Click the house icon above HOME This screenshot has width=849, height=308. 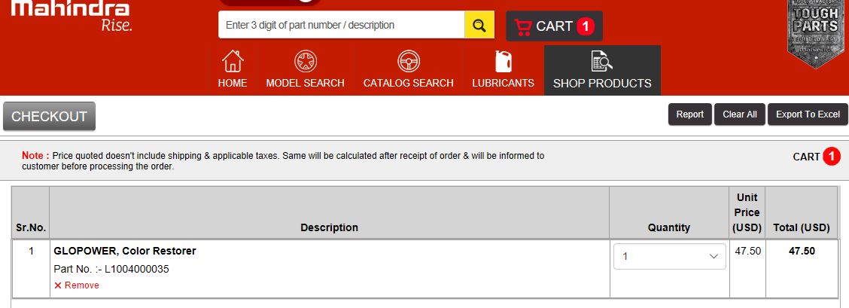point(233,61)
